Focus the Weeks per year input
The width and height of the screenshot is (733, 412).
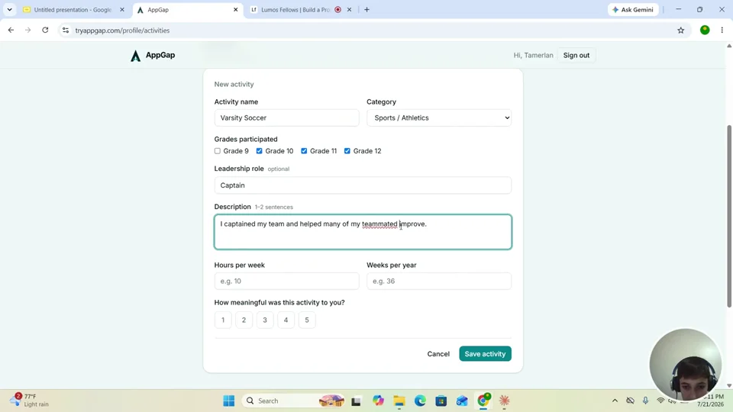pos(439,282)
